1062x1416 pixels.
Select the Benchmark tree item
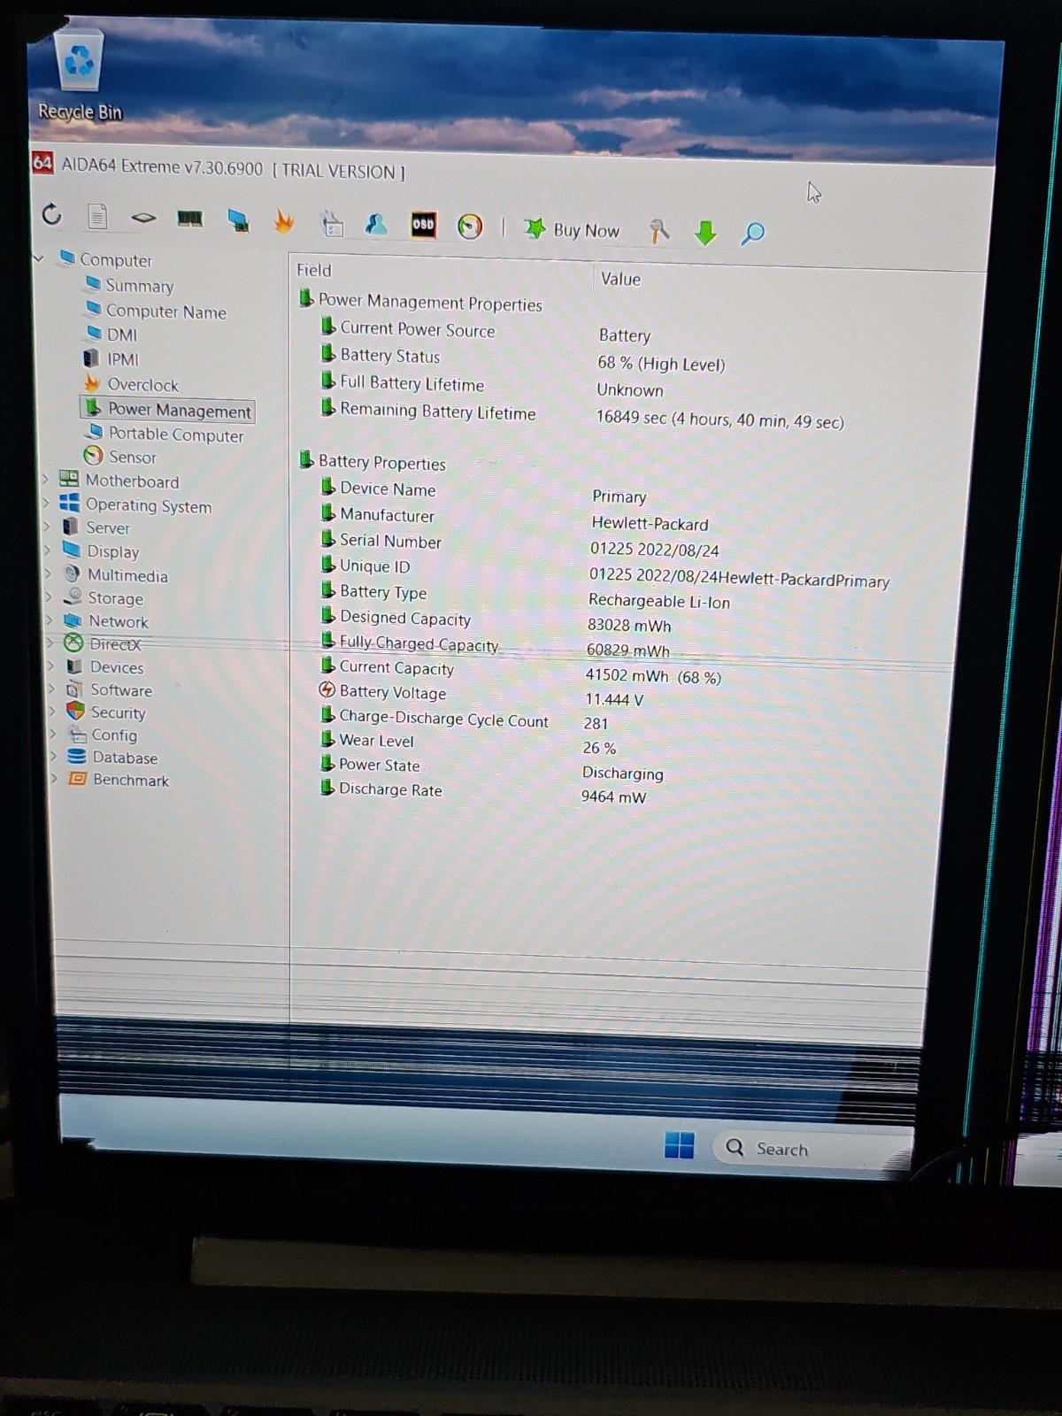(131, 781)
